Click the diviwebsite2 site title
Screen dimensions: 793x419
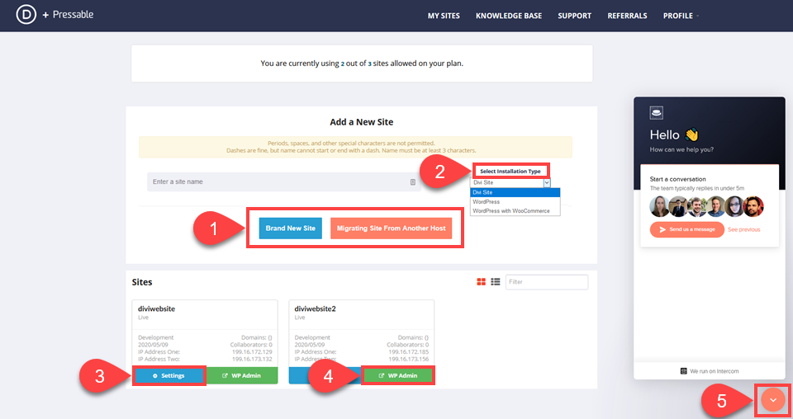click(315, 308)
